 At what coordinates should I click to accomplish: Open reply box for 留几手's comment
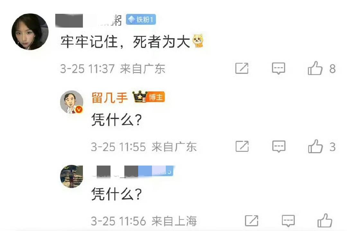pyautogui.click(x=279, y=147)
